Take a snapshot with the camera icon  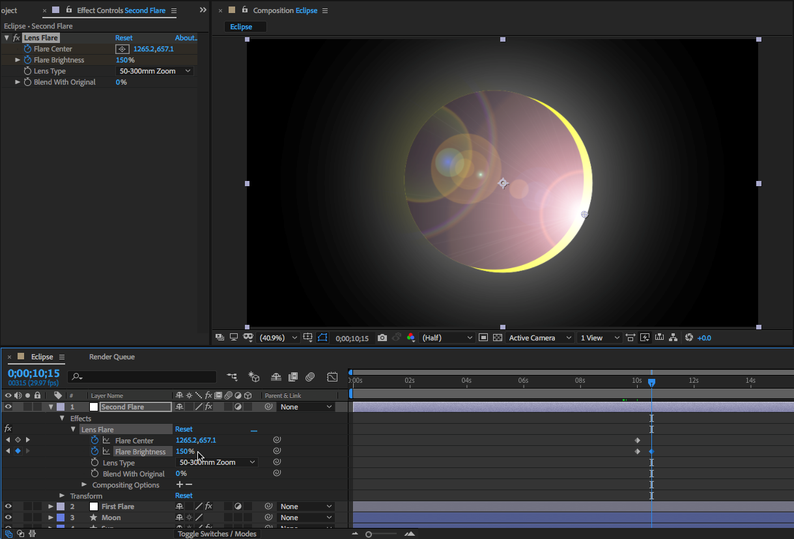(382, 338)
